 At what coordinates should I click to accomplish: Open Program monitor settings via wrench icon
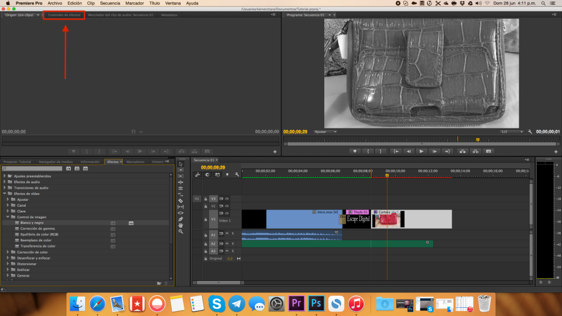pyautogui.click(x=530, y=132)
